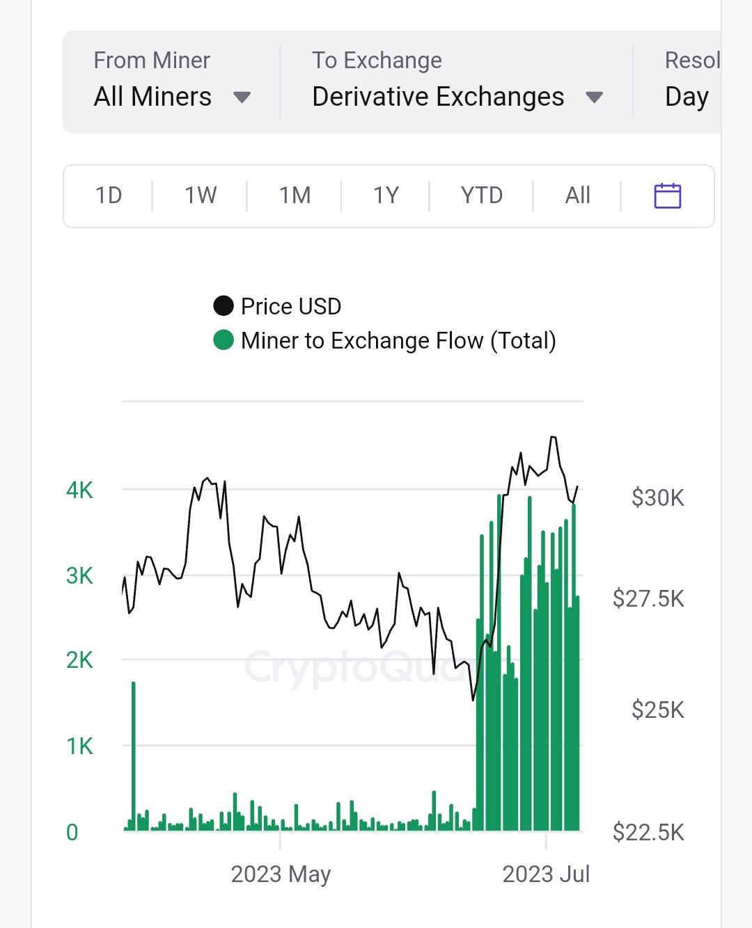Click the 2023 May axis label
This screenshot has width=752, height=928.
[x=281, y=874]
